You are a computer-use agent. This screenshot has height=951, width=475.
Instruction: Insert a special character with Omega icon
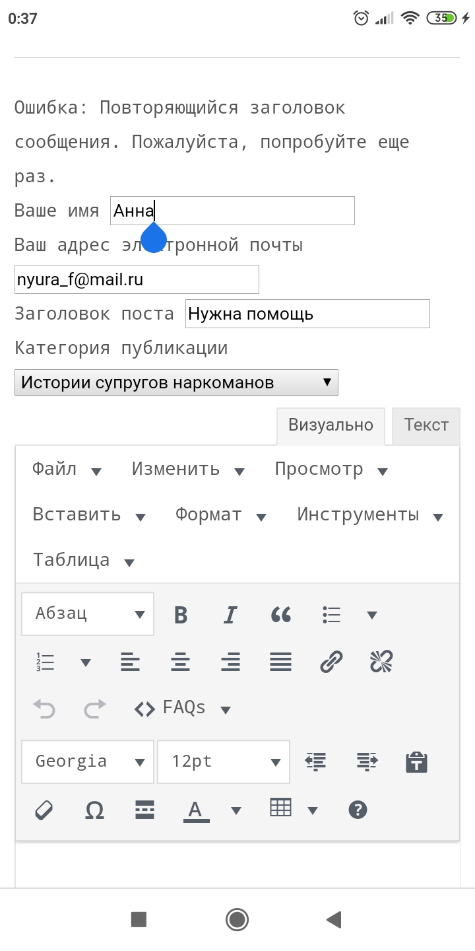coord(95,810)
